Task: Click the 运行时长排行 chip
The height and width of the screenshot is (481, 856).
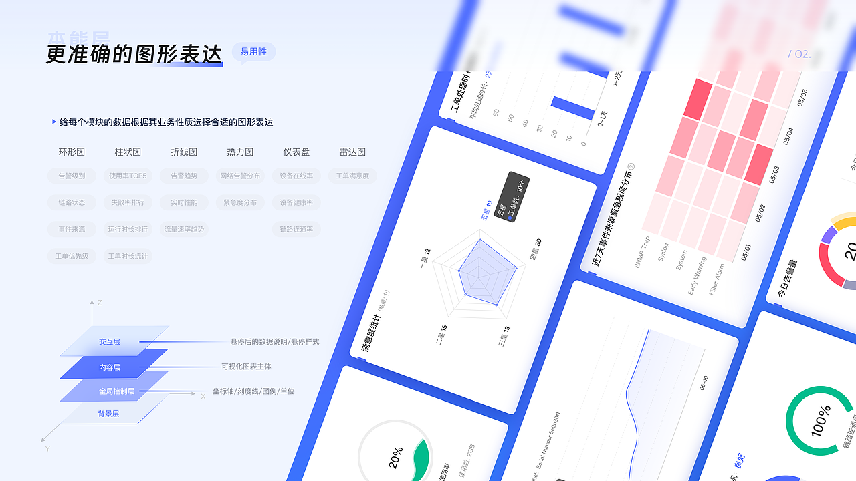Action: click(x=128, y=229)
